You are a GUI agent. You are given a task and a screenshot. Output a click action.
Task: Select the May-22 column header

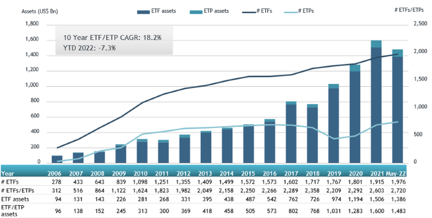(x=397, y=174)
